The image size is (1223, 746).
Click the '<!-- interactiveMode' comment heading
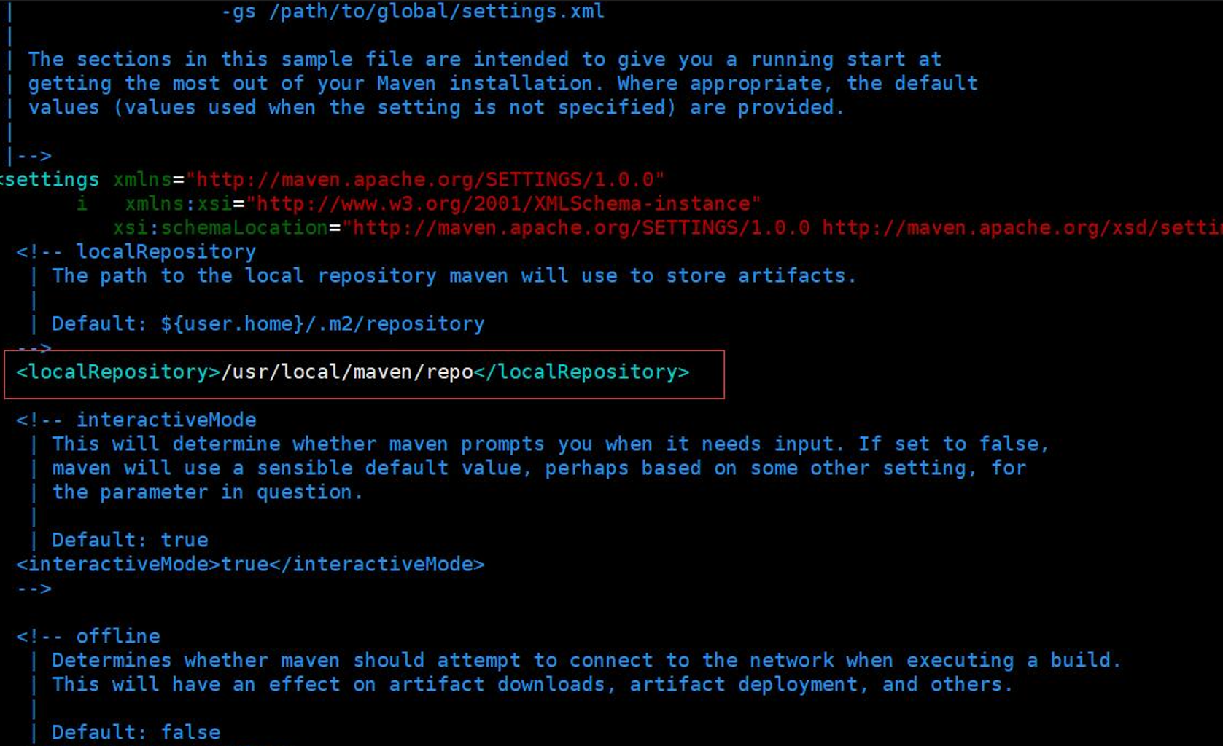point(136,420)
